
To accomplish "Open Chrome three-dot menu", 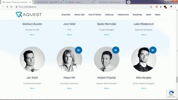I will [x=175, y=7].
